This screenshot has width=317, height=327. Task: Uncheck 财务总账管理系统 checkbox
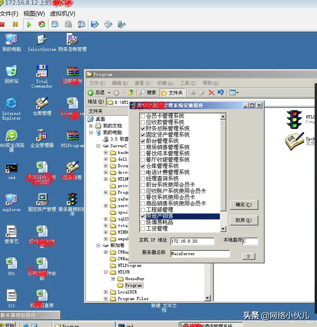coord(143,129)
